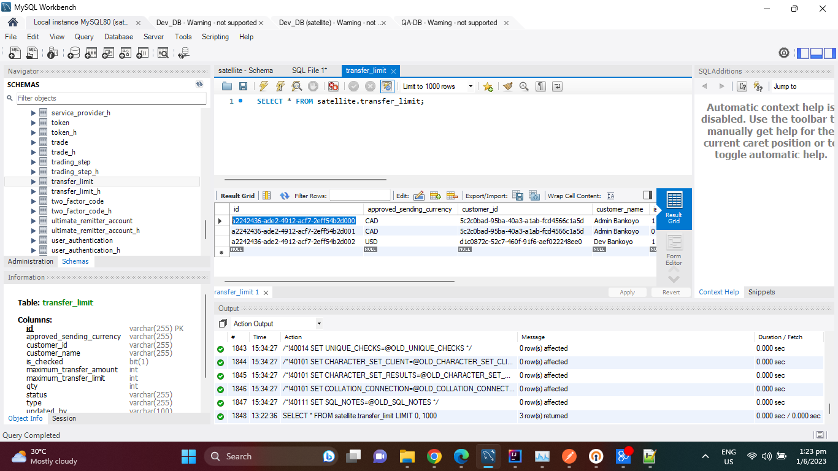This screenshot has width=838, height=471.
Task: Delete the selected rows icon
Action: (x=452, y=196)
